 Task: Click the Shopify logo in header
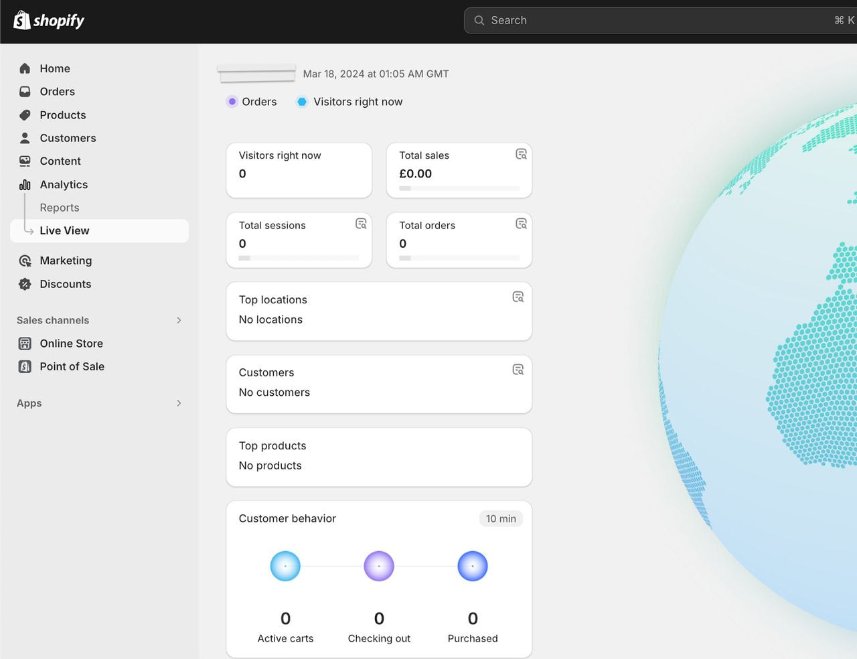(x=49, y=21)
